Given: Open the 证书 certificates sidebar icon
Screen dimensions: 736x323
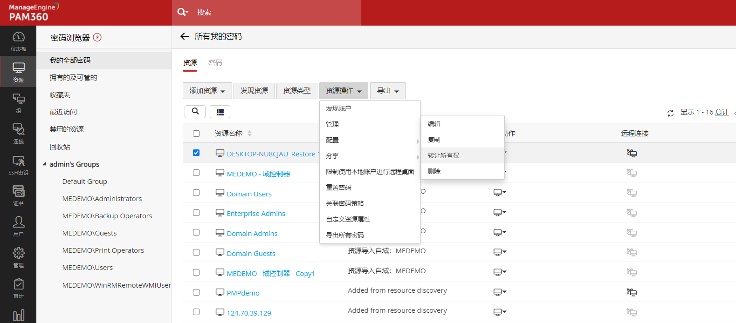Looking at the screenshot, I should coord(18,195).
